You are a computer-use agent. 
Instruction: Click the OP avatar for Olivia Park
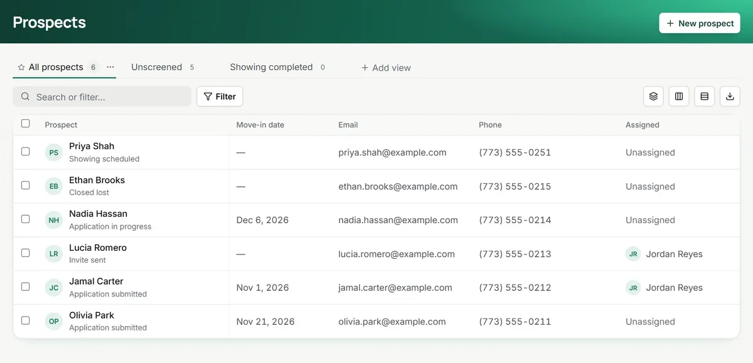tap(54, 322)
